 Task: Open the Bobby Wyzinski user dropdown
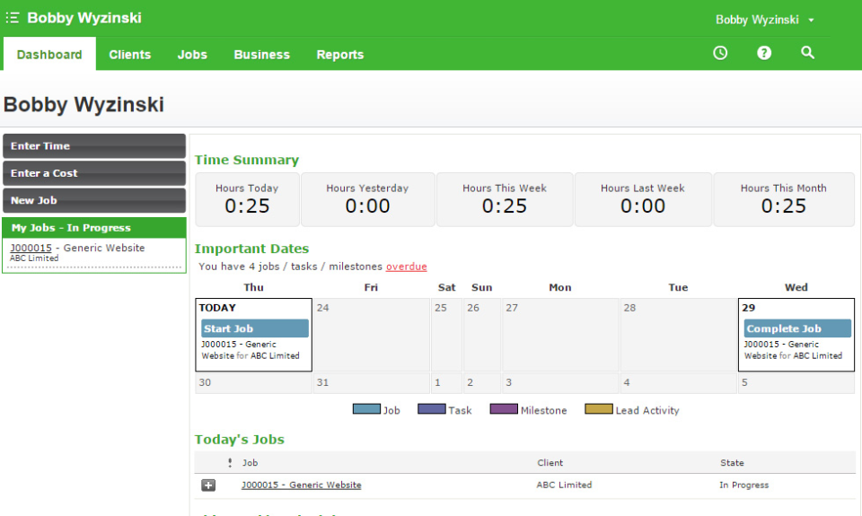coord(765,20)
